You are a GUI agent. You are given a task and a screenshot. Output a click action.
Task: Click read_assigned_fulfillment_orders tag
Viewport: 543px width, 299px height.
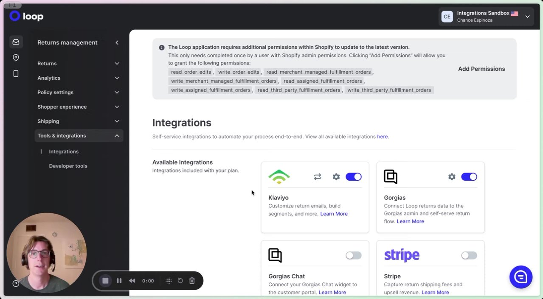323,81
